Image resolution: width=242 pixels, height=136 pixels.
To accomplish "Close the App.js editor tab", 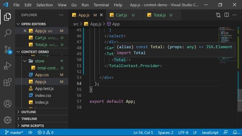I will (x=101, y=15).
